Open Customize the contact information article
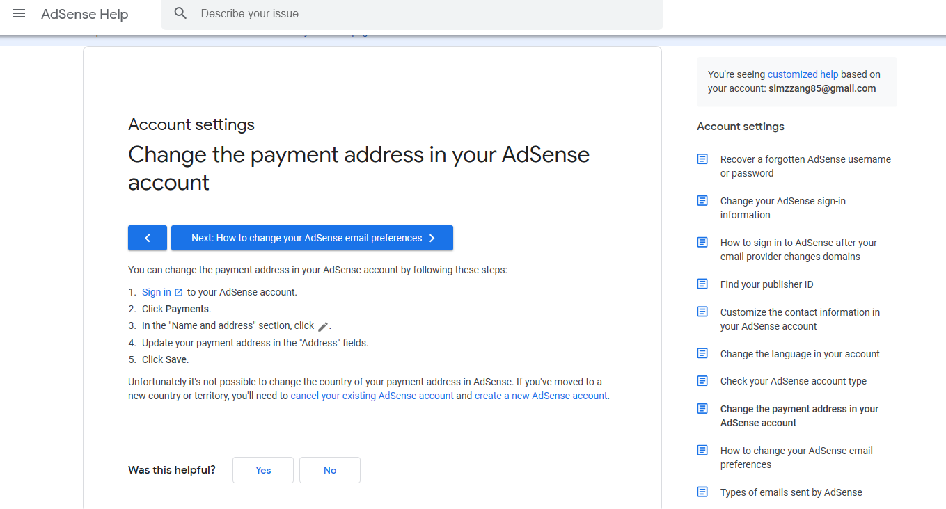 (x=800, y=319)
